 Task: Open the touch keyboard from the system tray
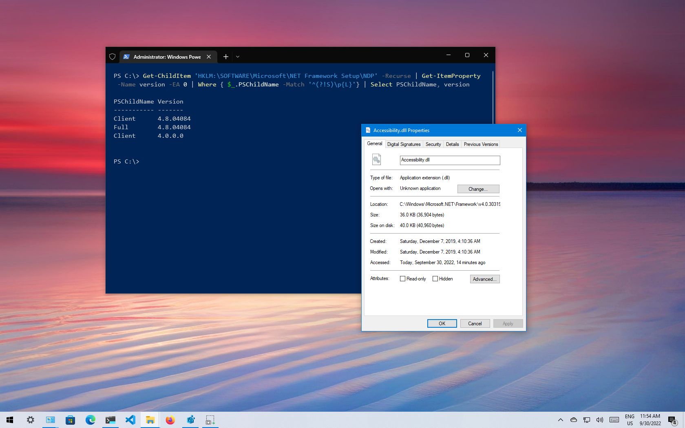pyautogui.click(x=614, y=420)
